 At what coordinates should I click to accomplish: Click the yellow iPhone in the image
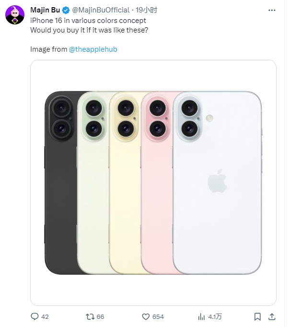[122, 201]
